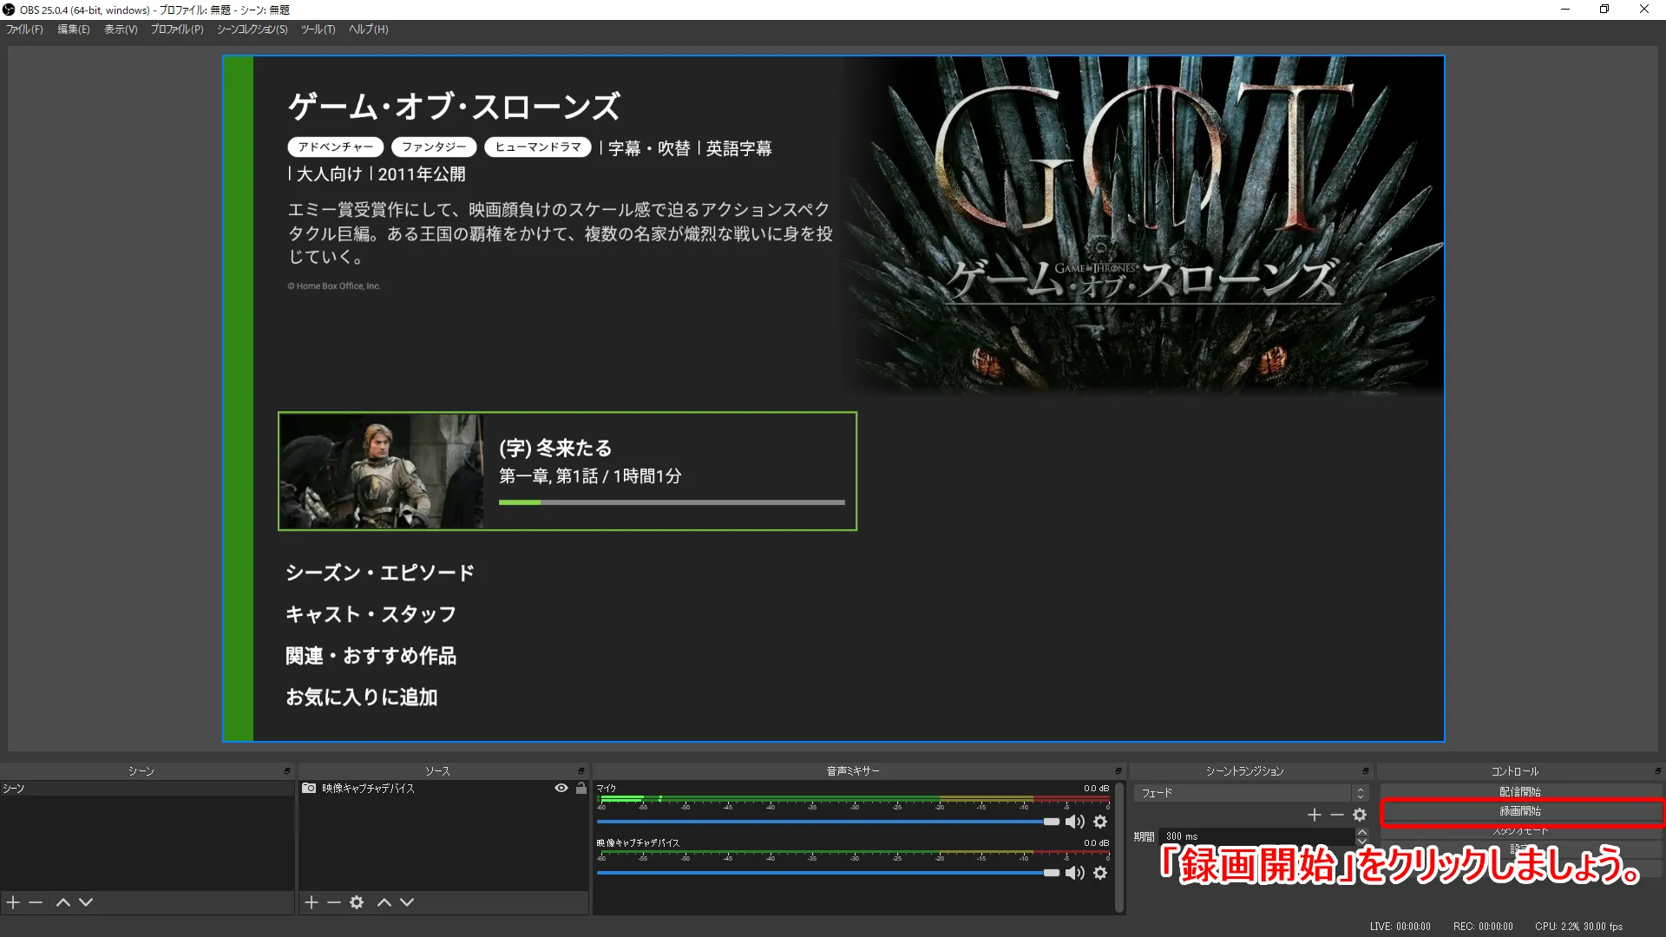1666x937 pixels.
Task: Add a new source with the plus icon
Action: (312, 902)
